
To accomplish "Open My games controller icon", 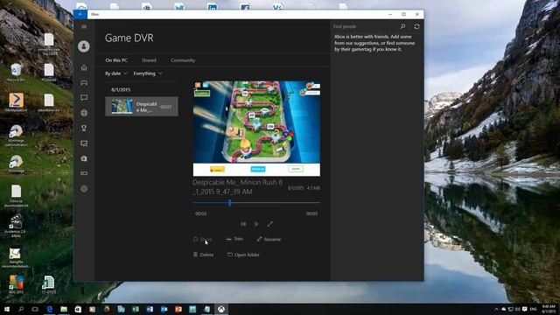I will [84, 82].
